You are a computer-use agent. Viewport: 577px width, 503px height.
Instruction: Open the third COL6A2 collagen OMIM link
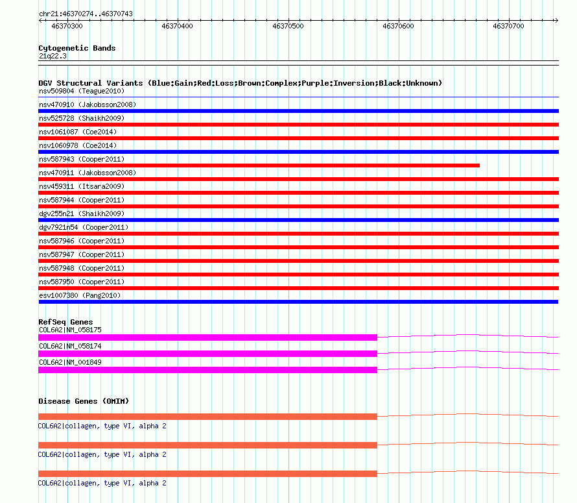coord(102,483)
